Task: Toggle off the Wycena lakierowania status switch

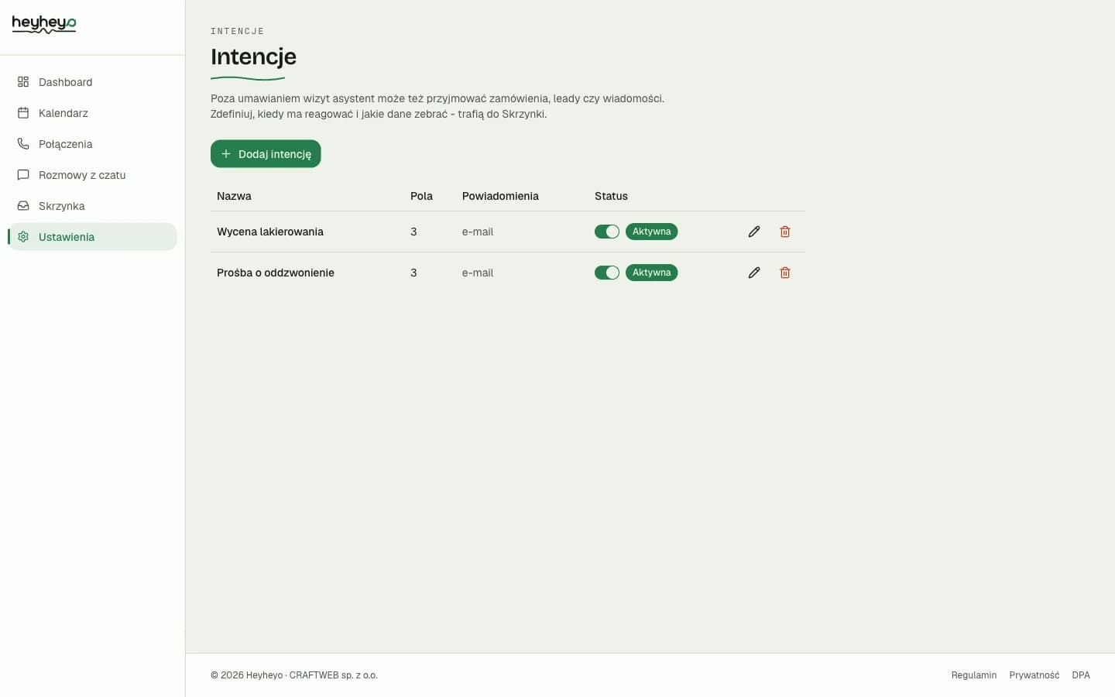Action: (x=607, y=232)
